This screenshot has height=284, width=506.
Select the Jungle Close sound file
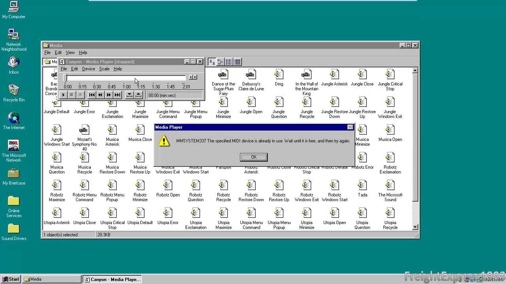362,77
